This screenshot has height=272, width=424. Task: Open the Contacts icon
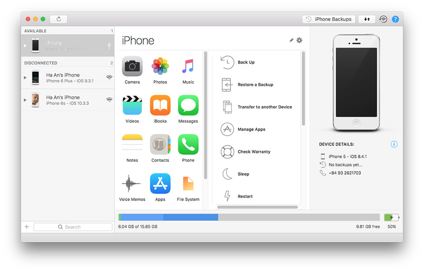click(x=160, y=144)
